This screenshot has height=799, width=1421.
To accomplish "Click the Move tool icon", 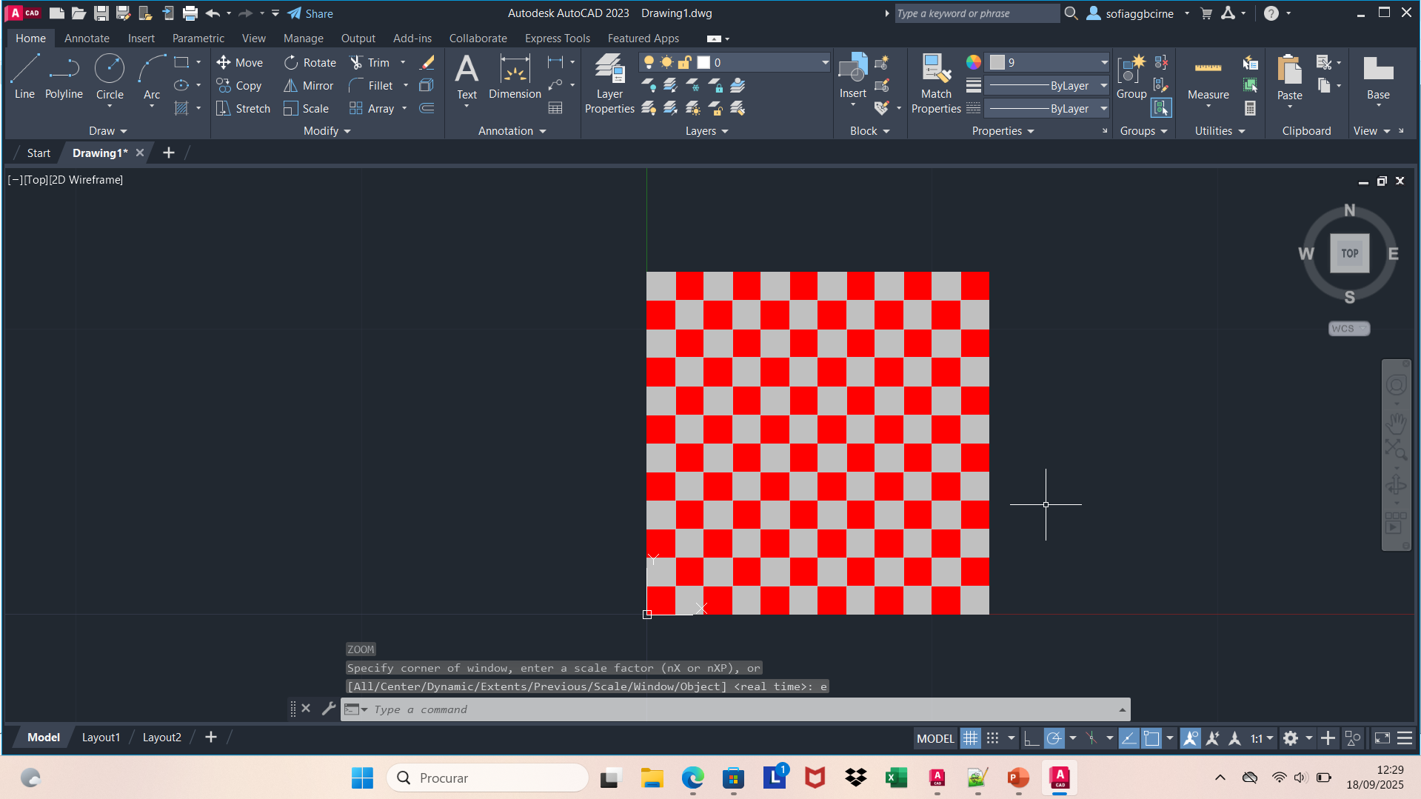I will [224, 63].
